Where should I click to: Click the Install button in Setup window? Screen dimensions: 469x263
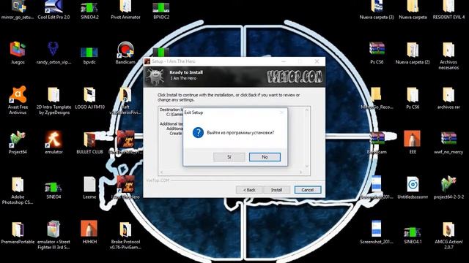pyautogui.click(x=276, y=190)
